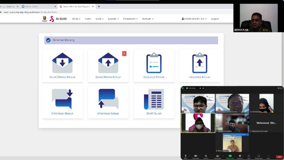Image resolution: width=284 pixels, height=160 pixels.
Task: Open the Bantuan menu
Action: point(147,19)
